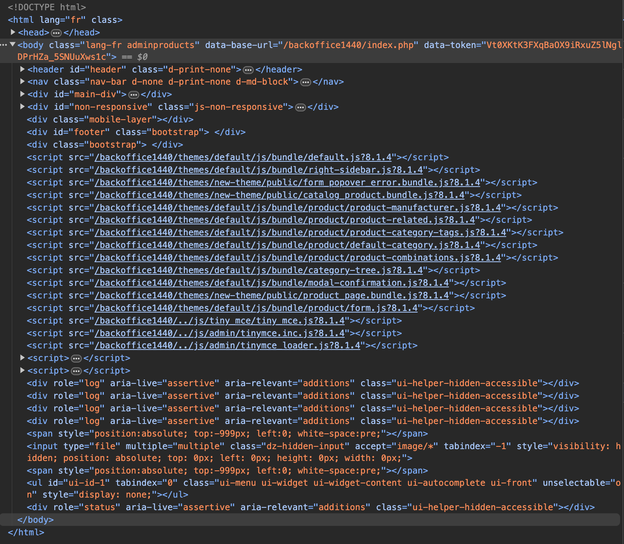
Task: Select the input type="file" dz-hidden-input node
Action: (323, 452)
